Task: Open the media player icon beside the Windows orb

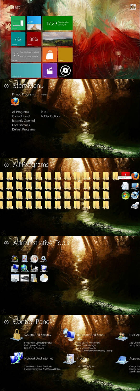Action: [x=135, y=195]
